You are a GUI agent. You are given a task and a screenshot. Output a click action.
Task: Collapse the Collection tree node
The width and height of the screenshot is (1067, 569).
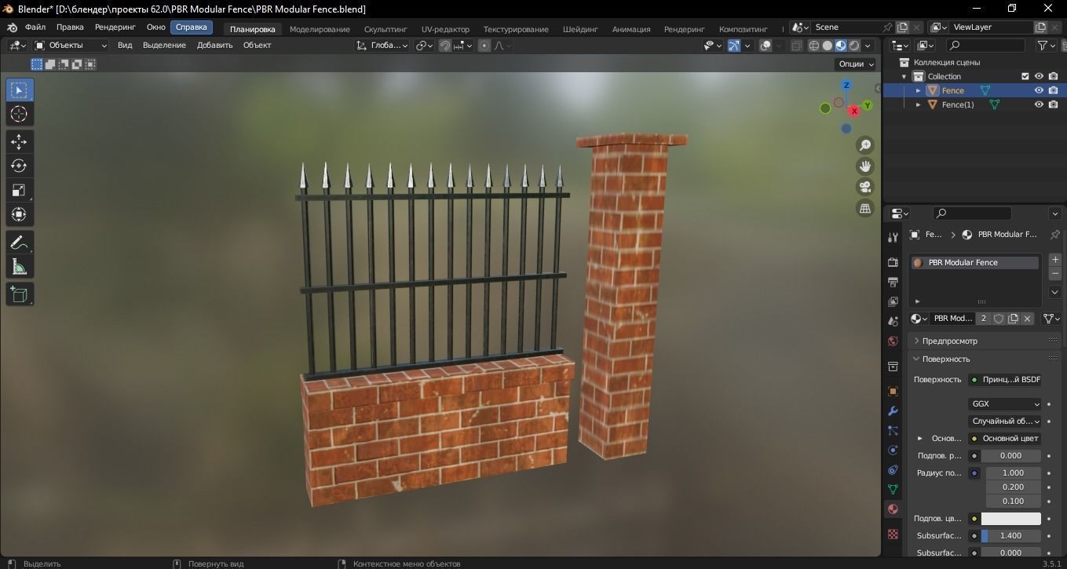(x=904, y=76)
